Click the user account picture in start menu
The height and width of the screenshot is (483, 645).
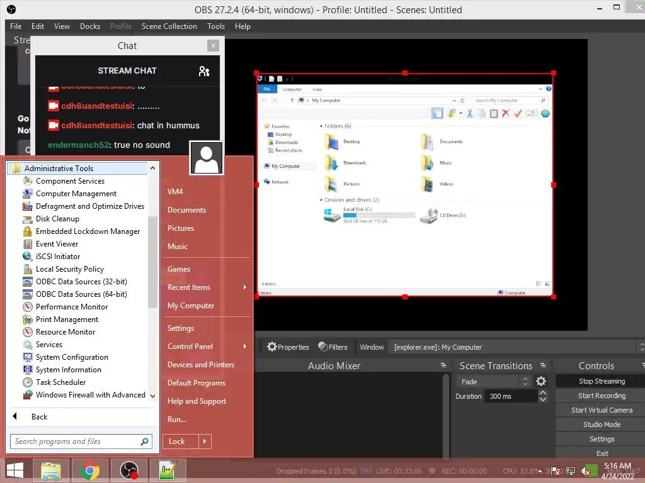[x=207, y=158]
